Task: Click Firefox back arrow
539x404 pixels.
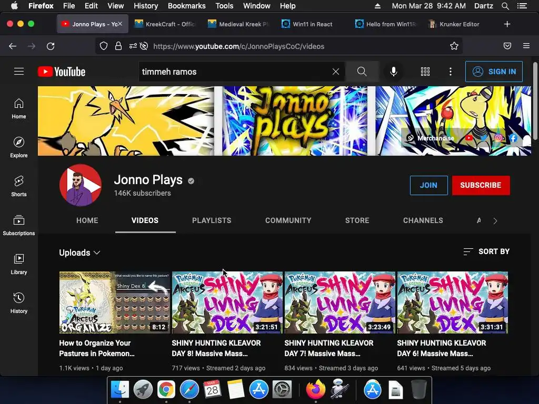Action: pyautogui.click(x=13, y=46)
